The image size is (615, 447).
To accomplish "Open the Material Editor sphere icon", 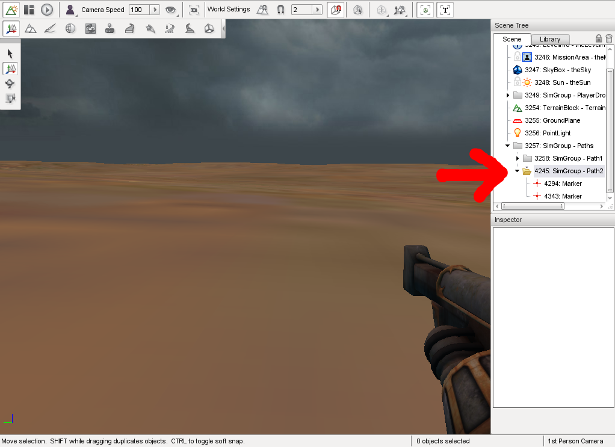I will click(x=70, y=28).
